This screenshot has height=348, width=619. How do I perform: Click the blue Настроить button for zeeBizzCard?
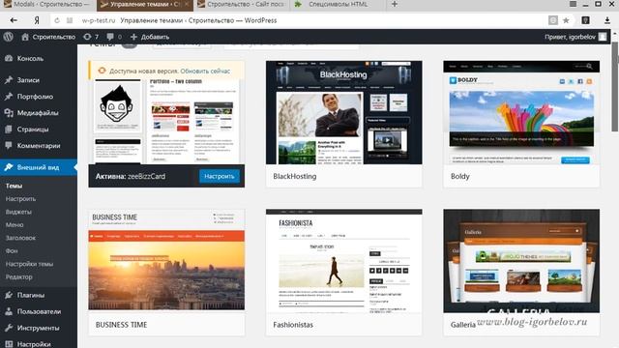[220, 176]
